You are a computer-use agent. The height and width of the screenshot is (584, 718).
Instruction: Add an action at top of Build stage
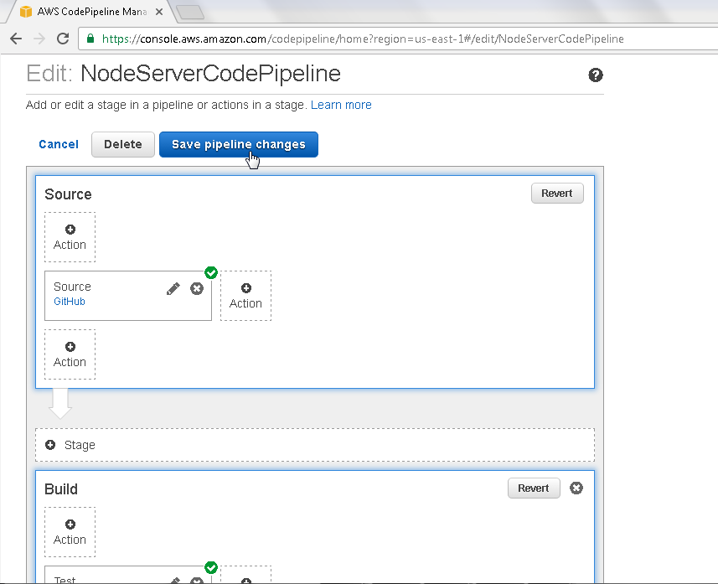[70, 532]
